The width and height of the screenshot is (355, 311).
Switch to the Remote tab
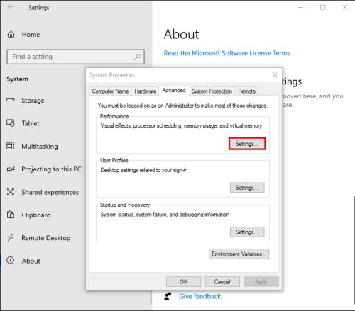[247, 91]
